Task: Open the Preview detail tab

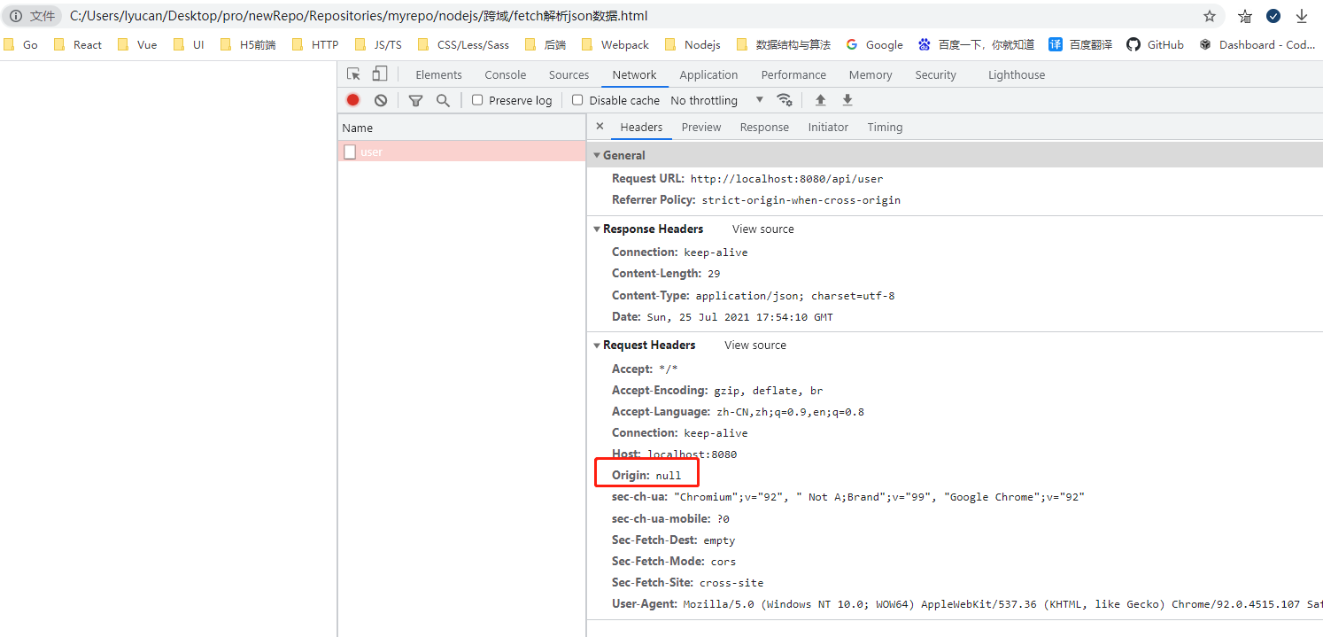Action: coord(701,127)
